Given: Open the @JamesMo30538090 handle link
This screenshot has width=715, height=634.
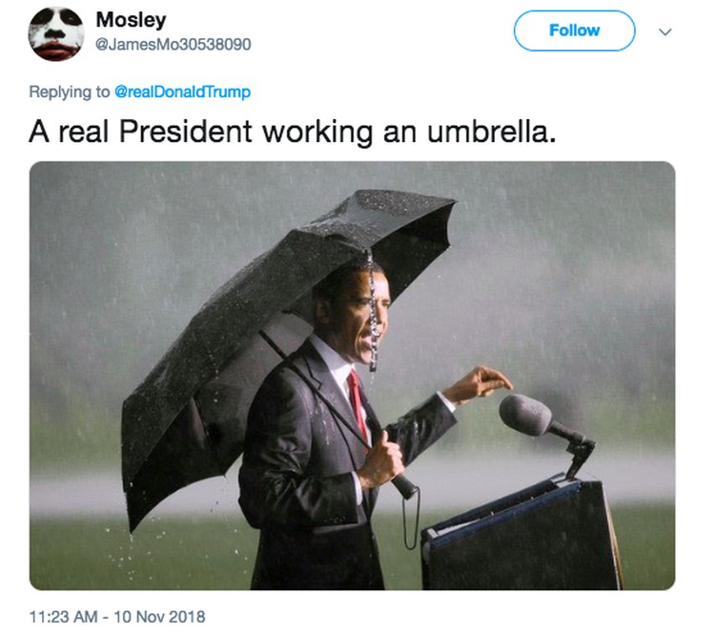Looking at the screenshot, I should (x=174, y=45).
